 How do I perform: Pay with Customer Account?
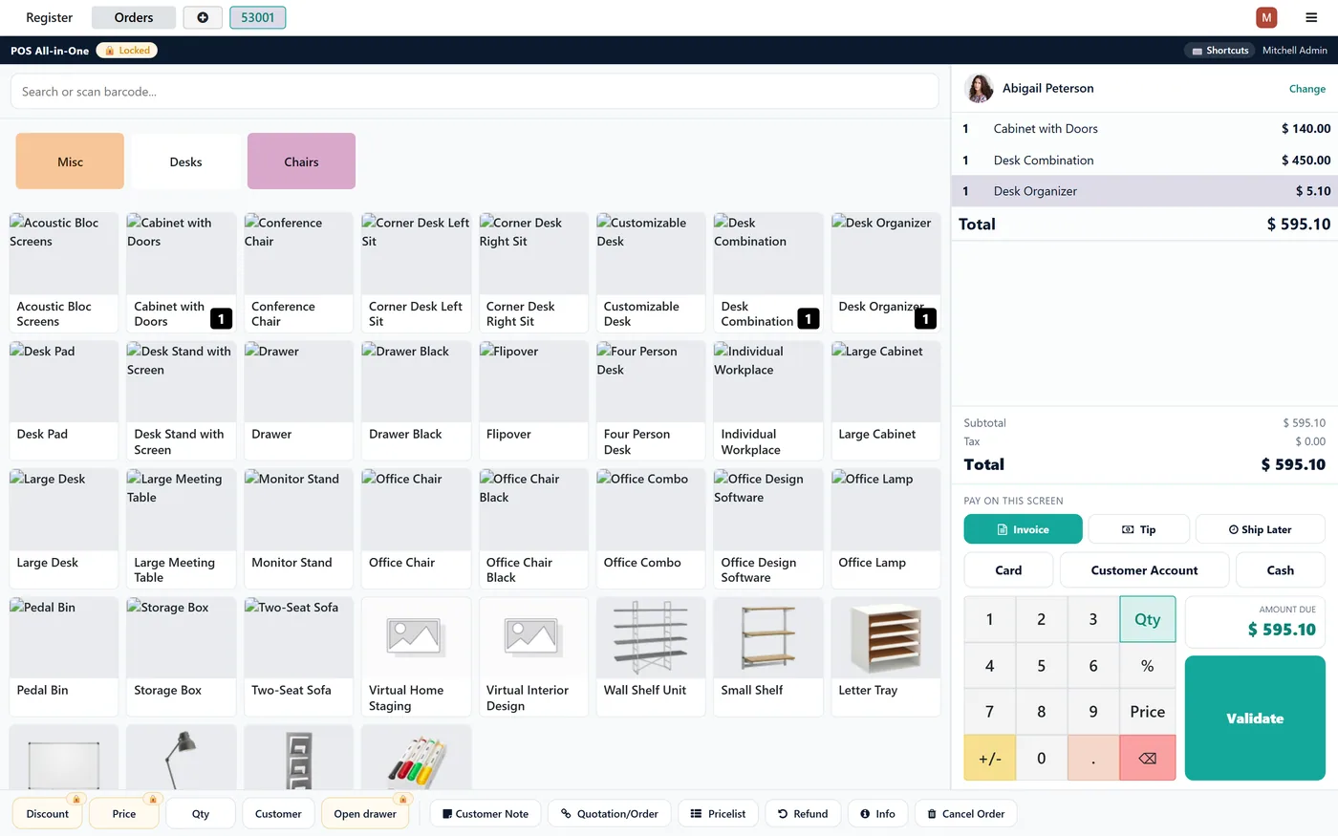click(1144, 570)
